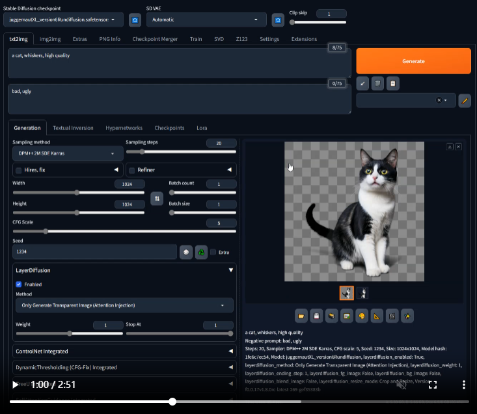Go to the Checkpoint Merger tab
This screenshot has width=477, height=414.
click(155, 39)
